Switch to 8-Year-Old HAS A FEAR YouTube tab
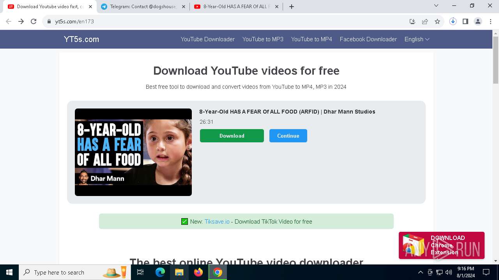 236,7
